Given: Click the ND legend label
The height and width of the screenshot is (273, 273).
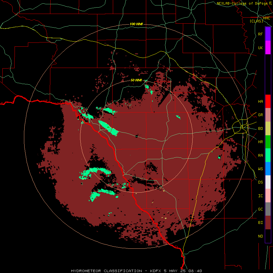Looking at the screenshot, I should [260, 236].
